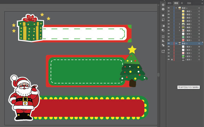
Task: Open the Gradient panel icon
Action: point(163,26)
